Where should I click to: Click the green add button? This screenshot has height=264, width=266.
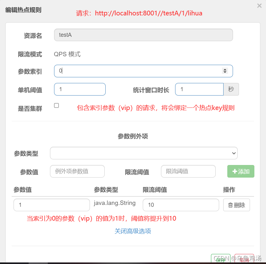coord(241,171)
